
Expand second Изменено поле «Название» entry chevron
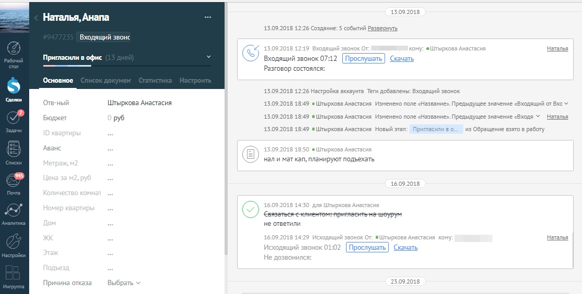pyautogui.click(x=538, y=117)
